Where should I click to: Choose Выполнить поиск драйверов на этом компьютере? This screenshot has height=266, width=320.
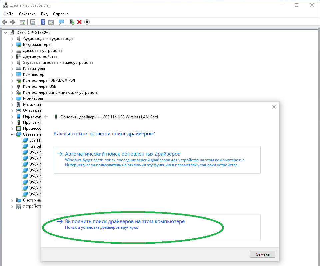[x=157, y=227]
